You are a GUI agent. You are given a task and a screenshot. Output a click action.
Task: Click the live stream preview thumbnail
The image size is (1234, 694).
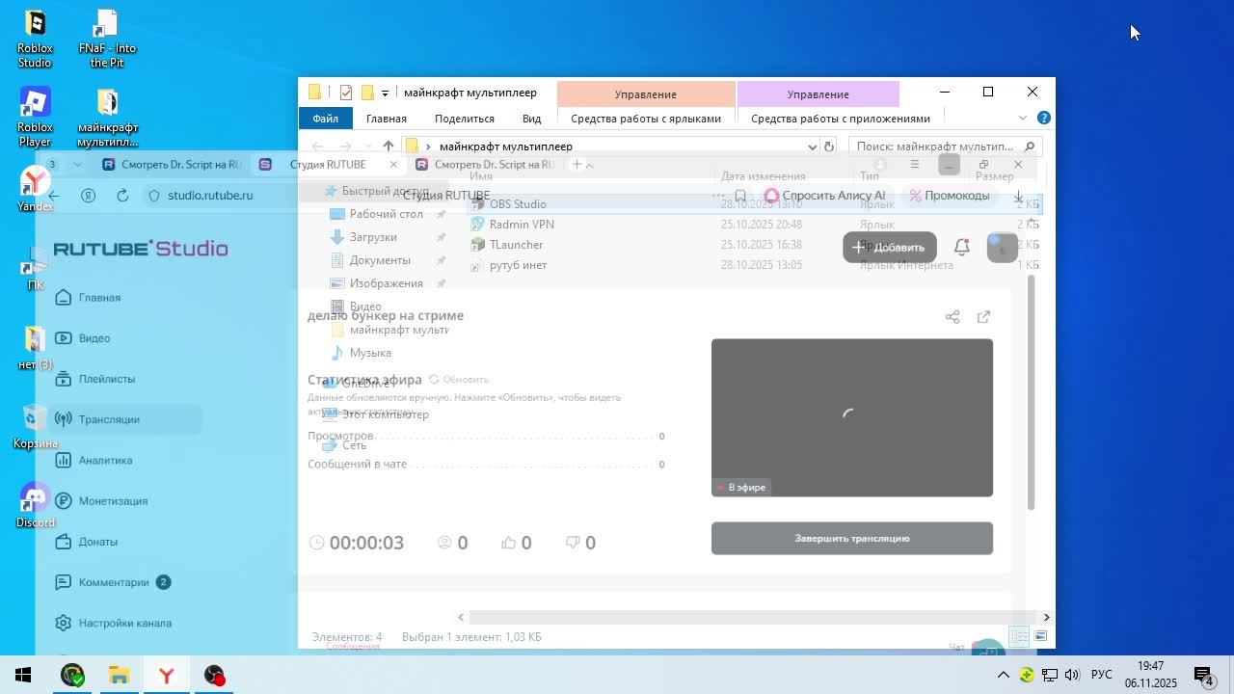click(x=852, y=417)
